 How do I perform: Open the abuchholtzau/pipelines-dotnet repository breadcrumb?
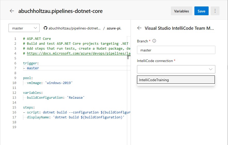[74, 28]
